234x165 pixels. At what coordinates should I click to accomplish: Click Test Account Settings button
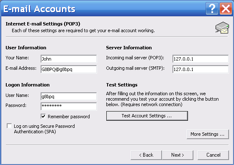147,116
